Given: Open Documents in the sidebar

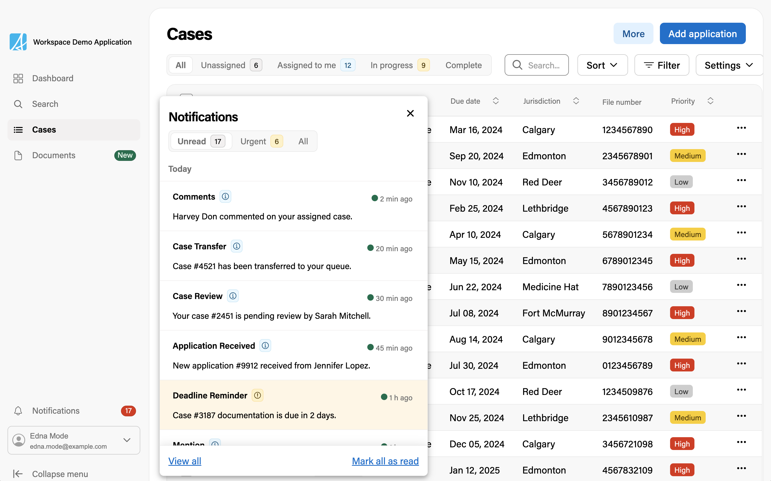Looking at the screenshot, I should tap(74, 155).
